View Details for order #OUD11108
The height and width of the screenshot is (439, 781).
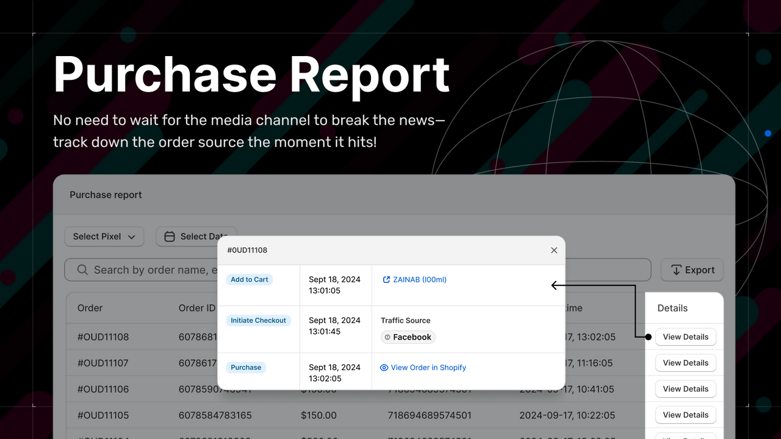(686, 337)
